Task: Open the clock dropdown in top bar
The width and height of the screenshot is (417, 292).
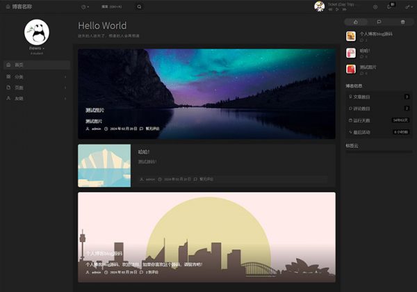Action: click(85, 6)
